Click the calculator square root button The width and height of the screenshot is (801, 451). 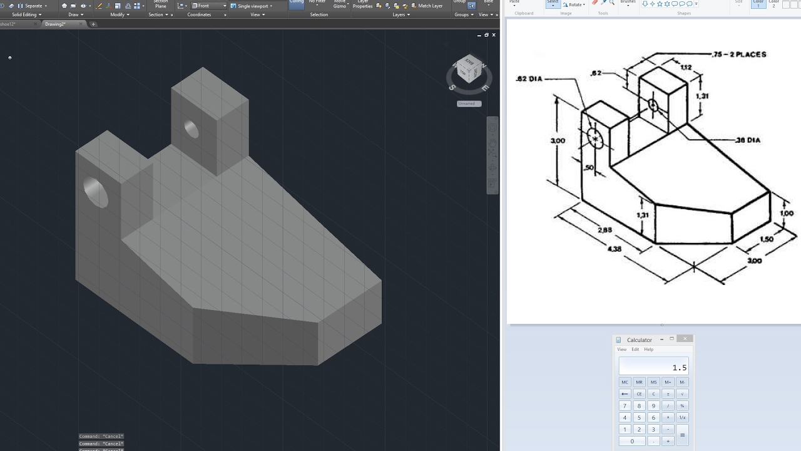click(x=682, y=394)
